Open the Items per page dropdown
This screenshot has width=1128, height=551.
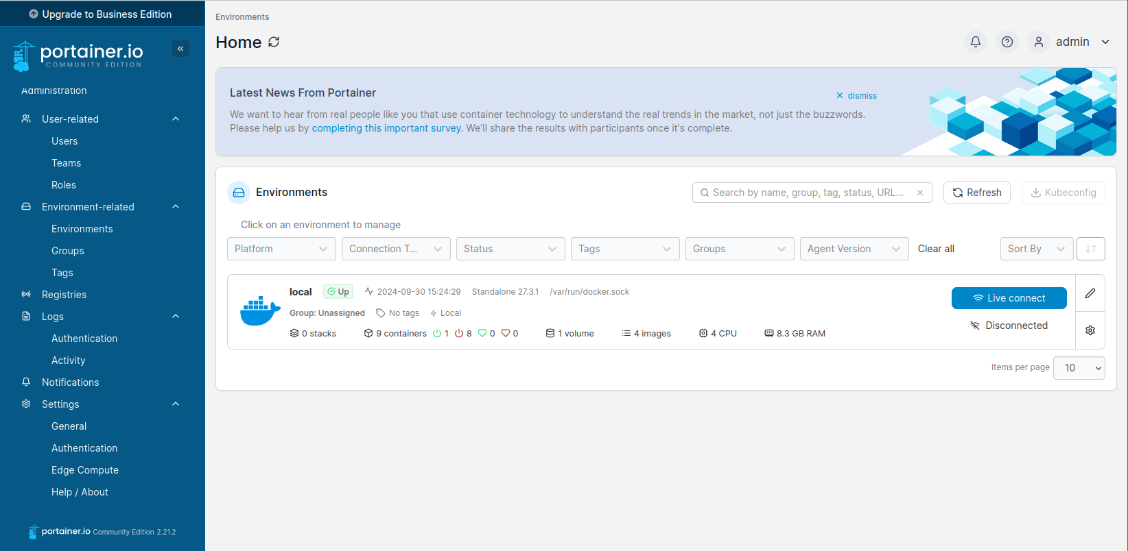[1079, 368]
